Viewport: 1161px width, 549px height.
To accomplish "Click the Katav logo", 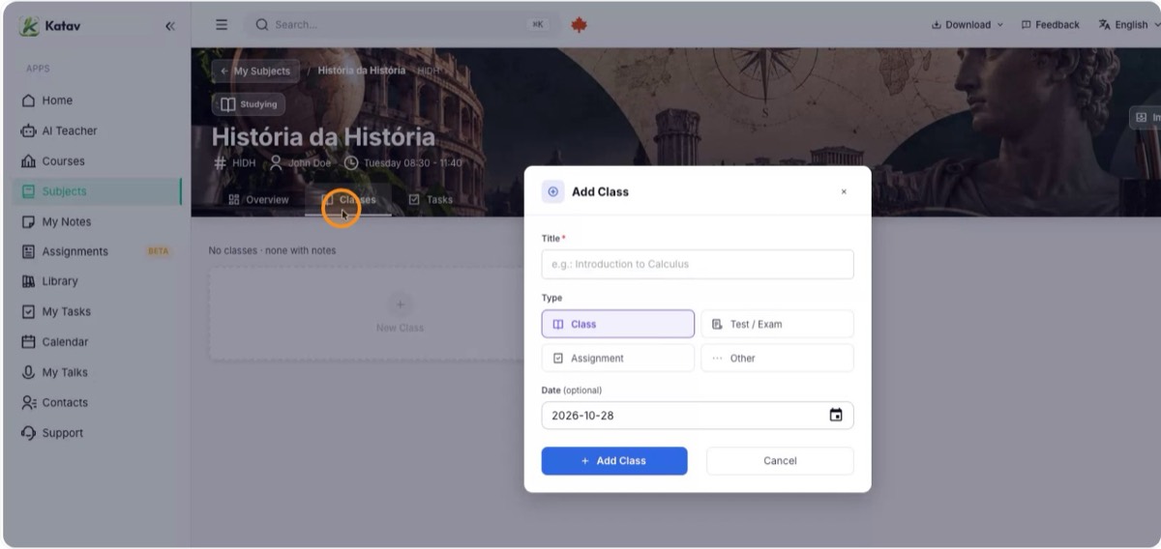I will coord(51,26).
